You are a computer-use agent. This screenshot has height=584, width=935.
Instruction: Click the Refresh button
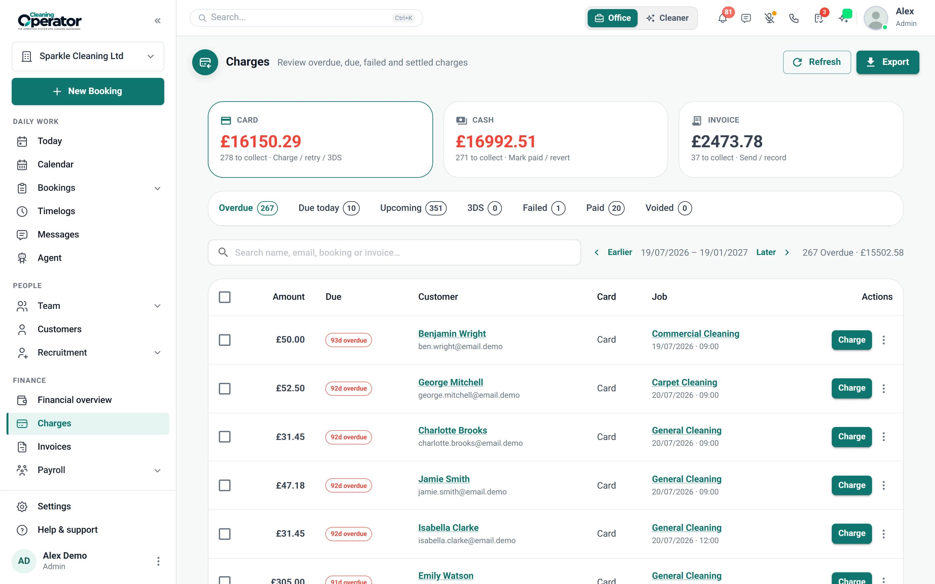(817, 62)
